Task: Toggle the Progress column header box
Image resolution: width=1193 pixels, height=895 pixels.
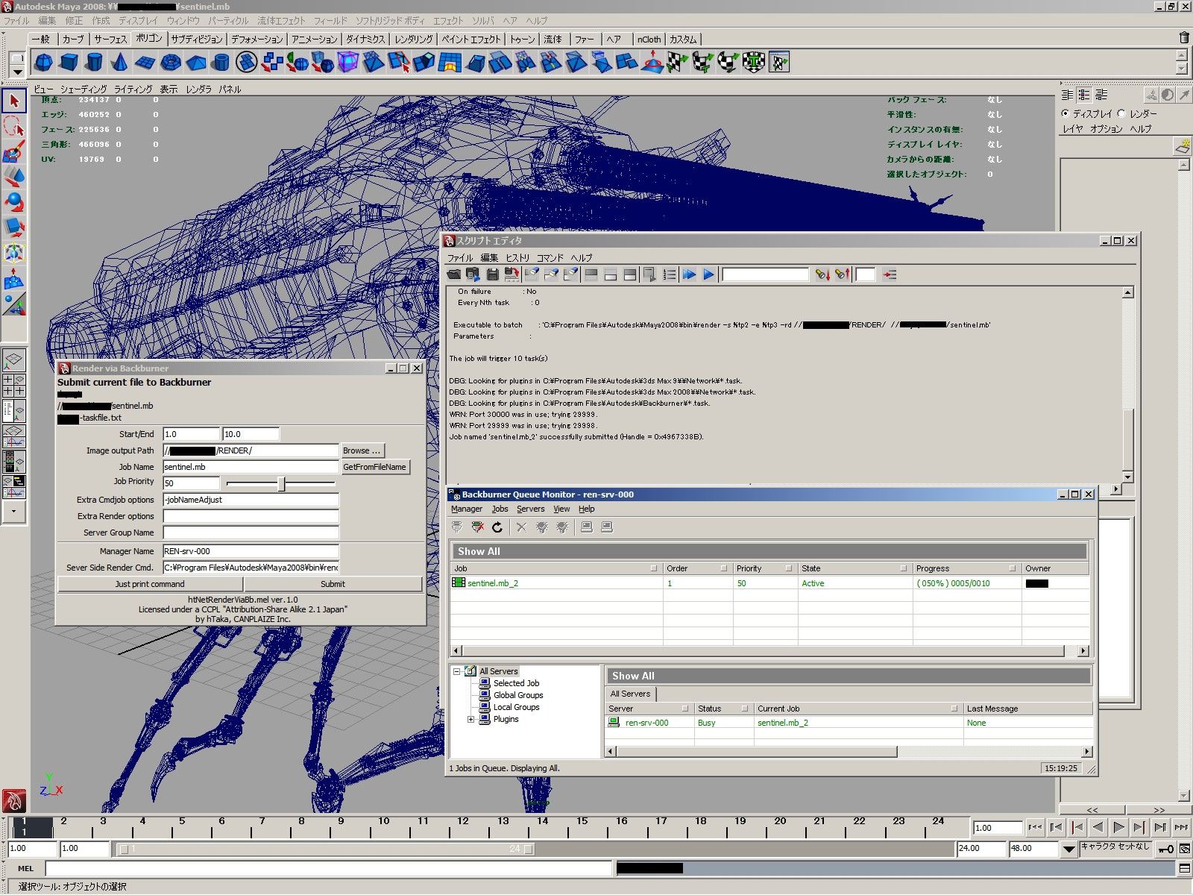Action: tap(1013, 568)
